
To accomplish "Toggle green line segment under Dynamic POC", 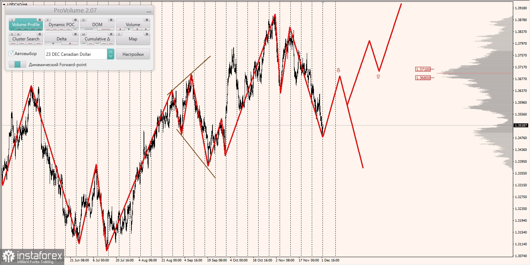I will point(75,29).
